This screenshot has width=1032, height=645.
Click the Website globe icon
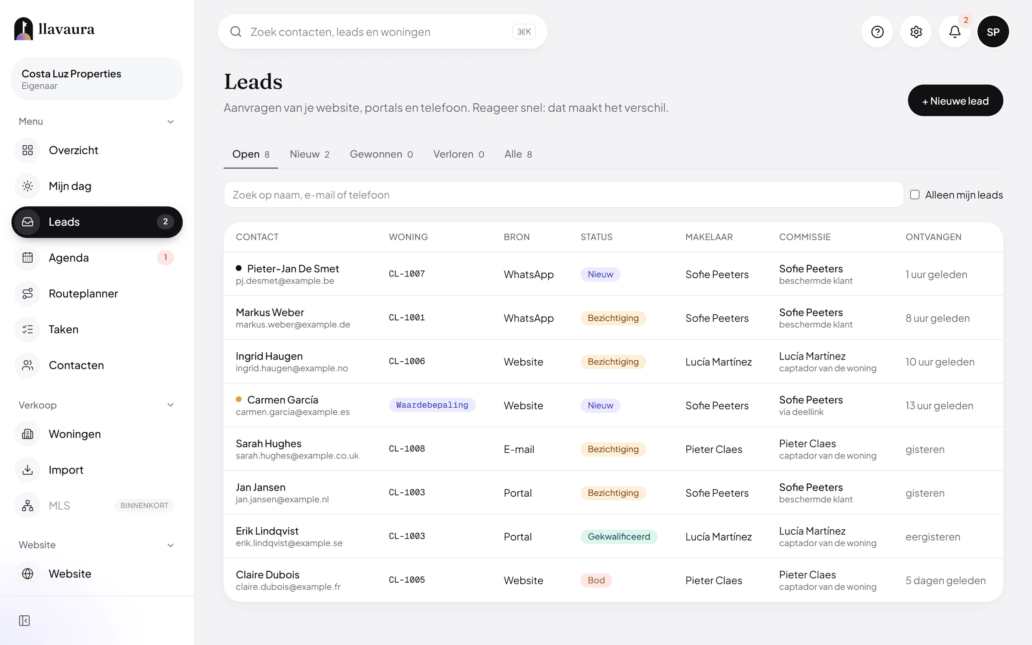[28, 574]
